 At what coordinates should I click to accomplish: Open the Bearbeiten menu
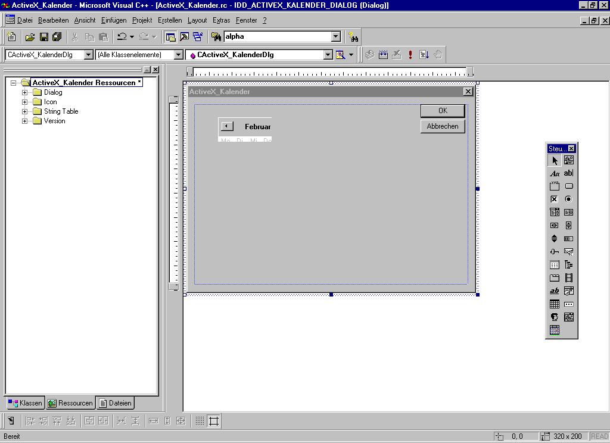[x=53, y=20]
